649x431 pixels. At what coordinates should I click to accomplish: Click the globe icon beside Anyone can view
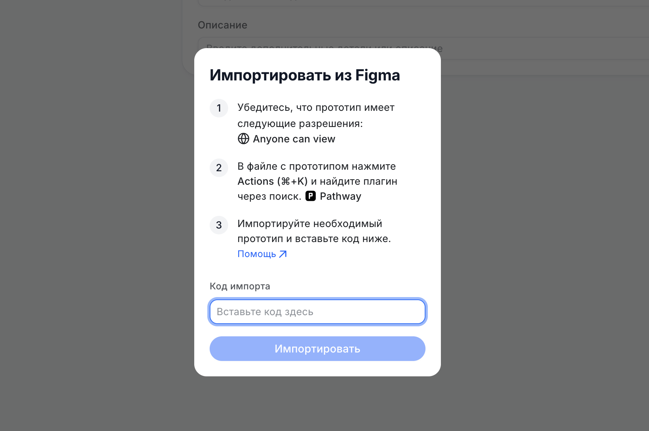[x=244, y=139]
